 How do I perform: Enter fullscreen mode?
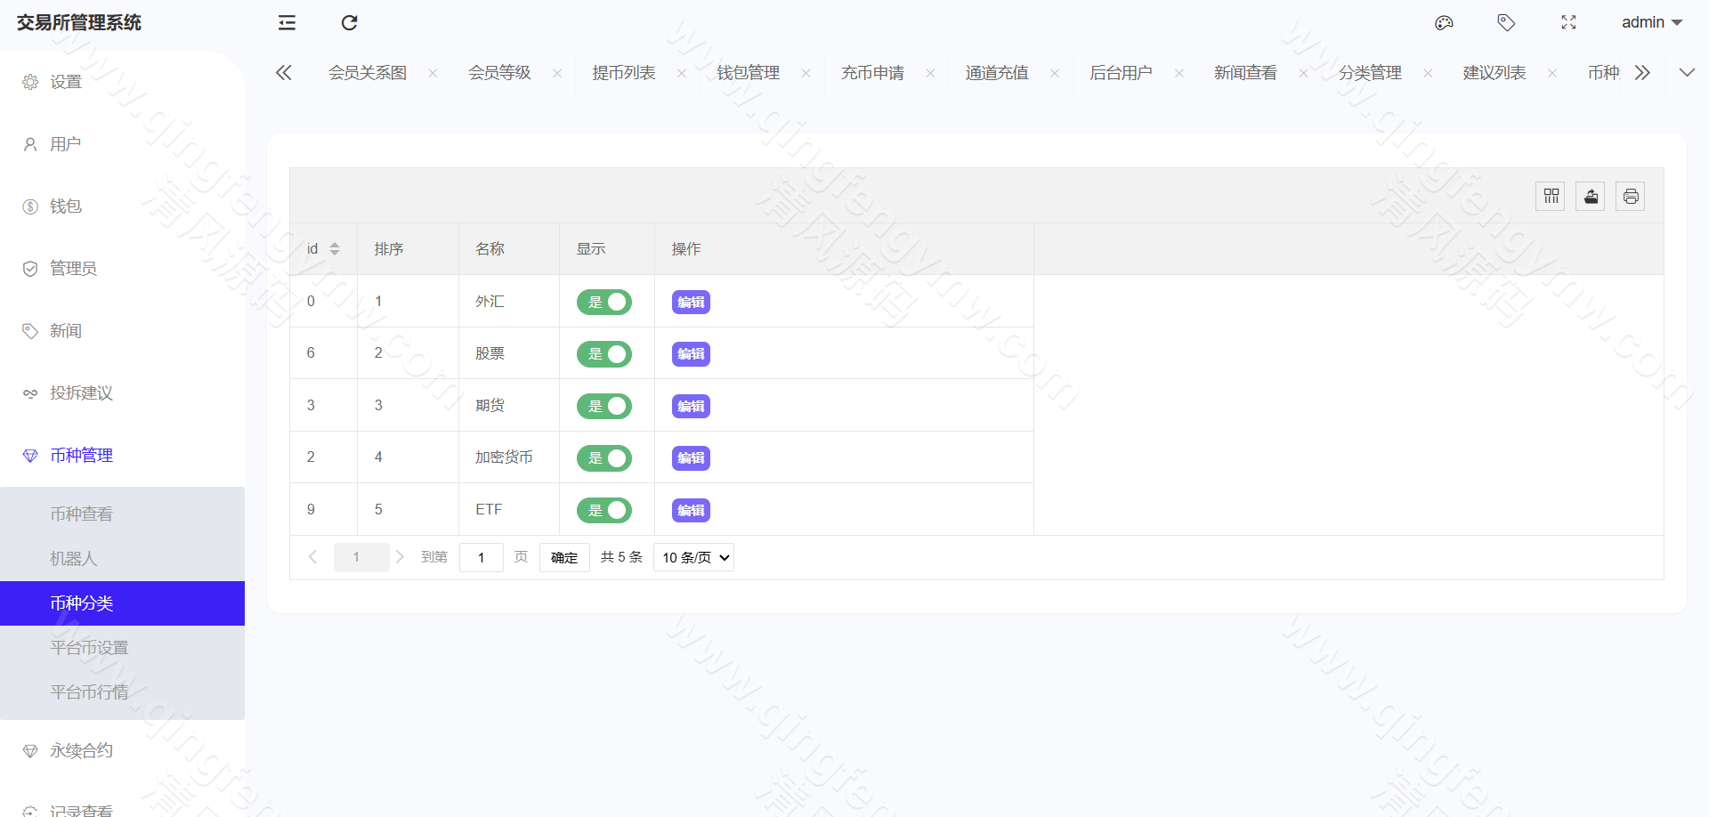1568,22
